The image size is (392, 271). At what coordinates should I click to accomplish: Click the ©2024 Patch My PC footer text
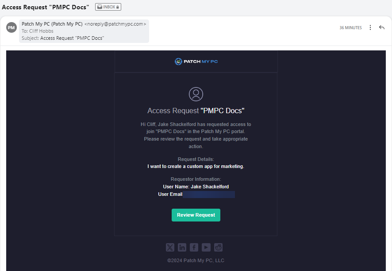click(x=196, y=260)
